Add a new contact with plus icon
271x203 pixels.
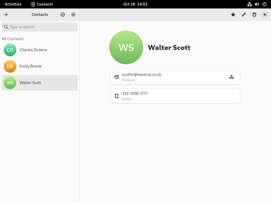(x=6, y=15)
